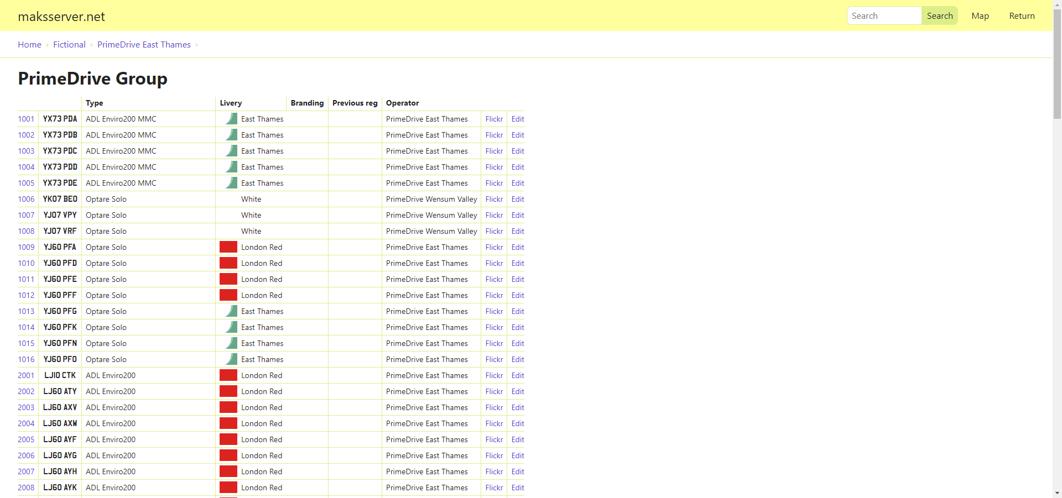The height and width of the screenshot is (498, 1062).
Task: Open the Map page from navbar
Action: (980, 16)
